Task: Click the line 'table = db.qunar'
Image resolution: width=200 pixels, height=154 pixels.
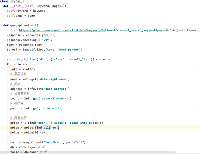Action: (x=24, y=152)
